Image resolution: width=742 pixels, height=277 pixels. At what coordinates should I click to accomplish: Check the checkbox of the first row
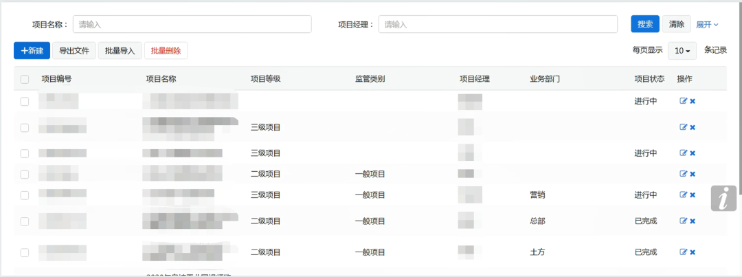pyautogui.click(x=25, y=102)
